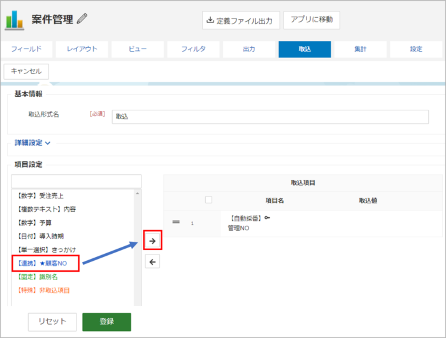The height and width of the screenshot is (338, 446).
Task: Click the リセット button
Action: [x=52, y=322]
